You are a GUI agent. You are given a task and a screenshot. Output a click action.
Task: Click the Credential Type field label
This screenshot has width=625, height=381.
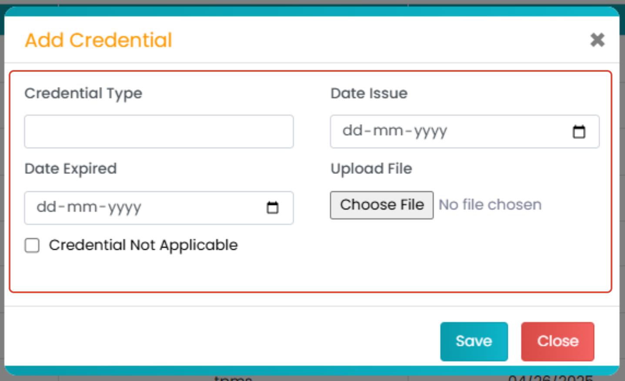[83, 94]
